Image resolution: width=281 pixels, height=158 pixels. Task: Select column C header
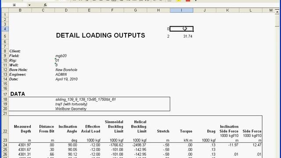click(x=43, y=11)
